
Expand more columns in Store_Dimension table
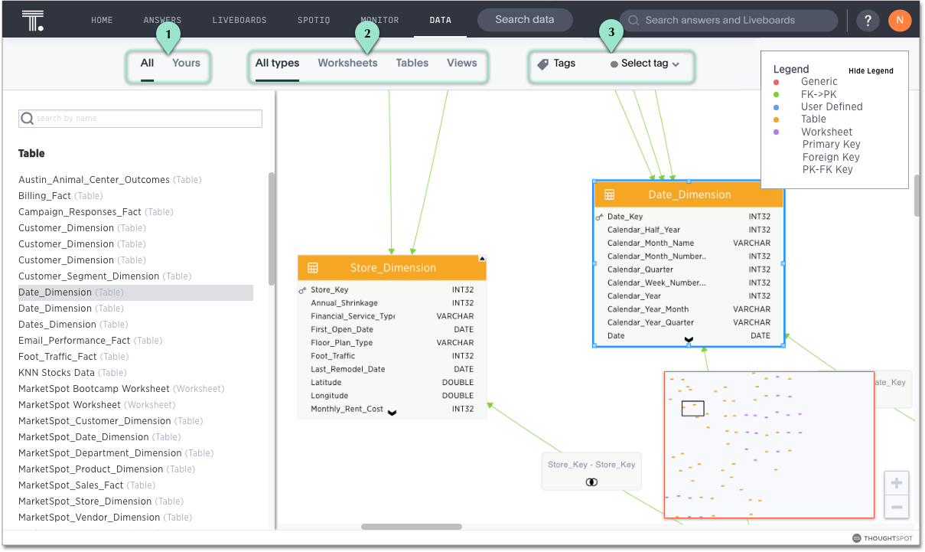pyautogui.click(x=392, y=413)
